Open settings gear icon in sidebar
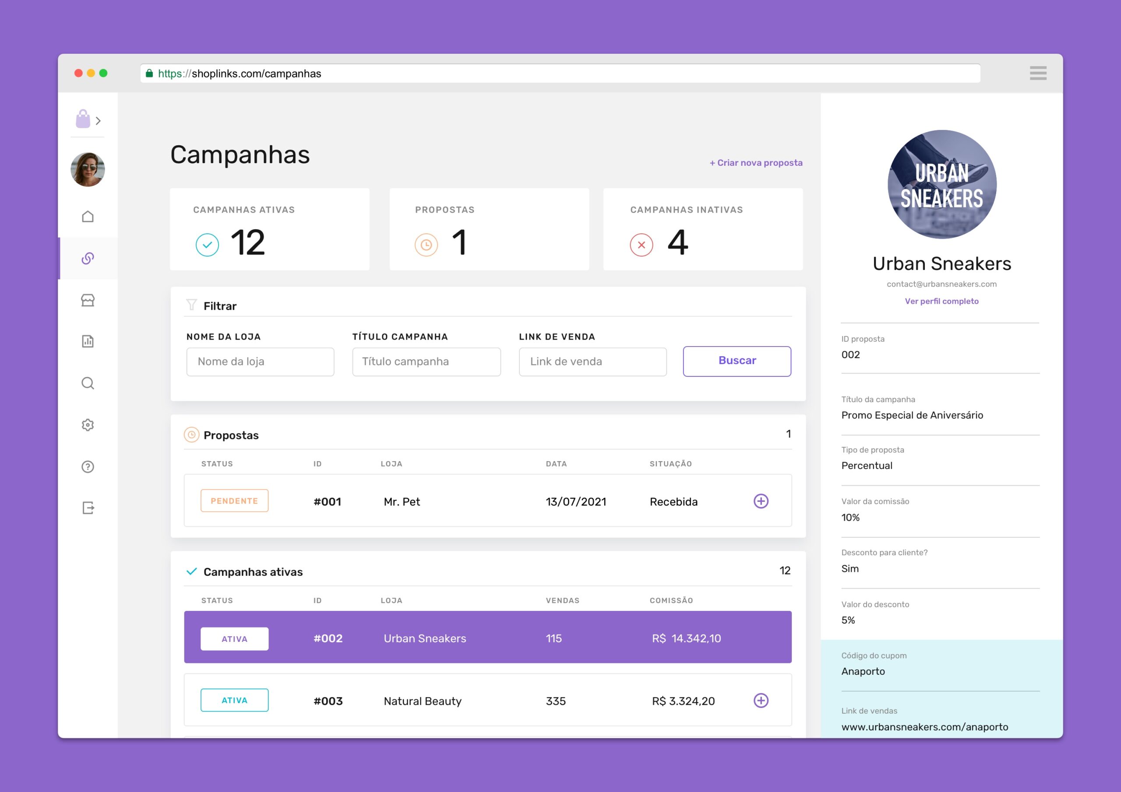 pyautogui.click(x=88, y=424)
